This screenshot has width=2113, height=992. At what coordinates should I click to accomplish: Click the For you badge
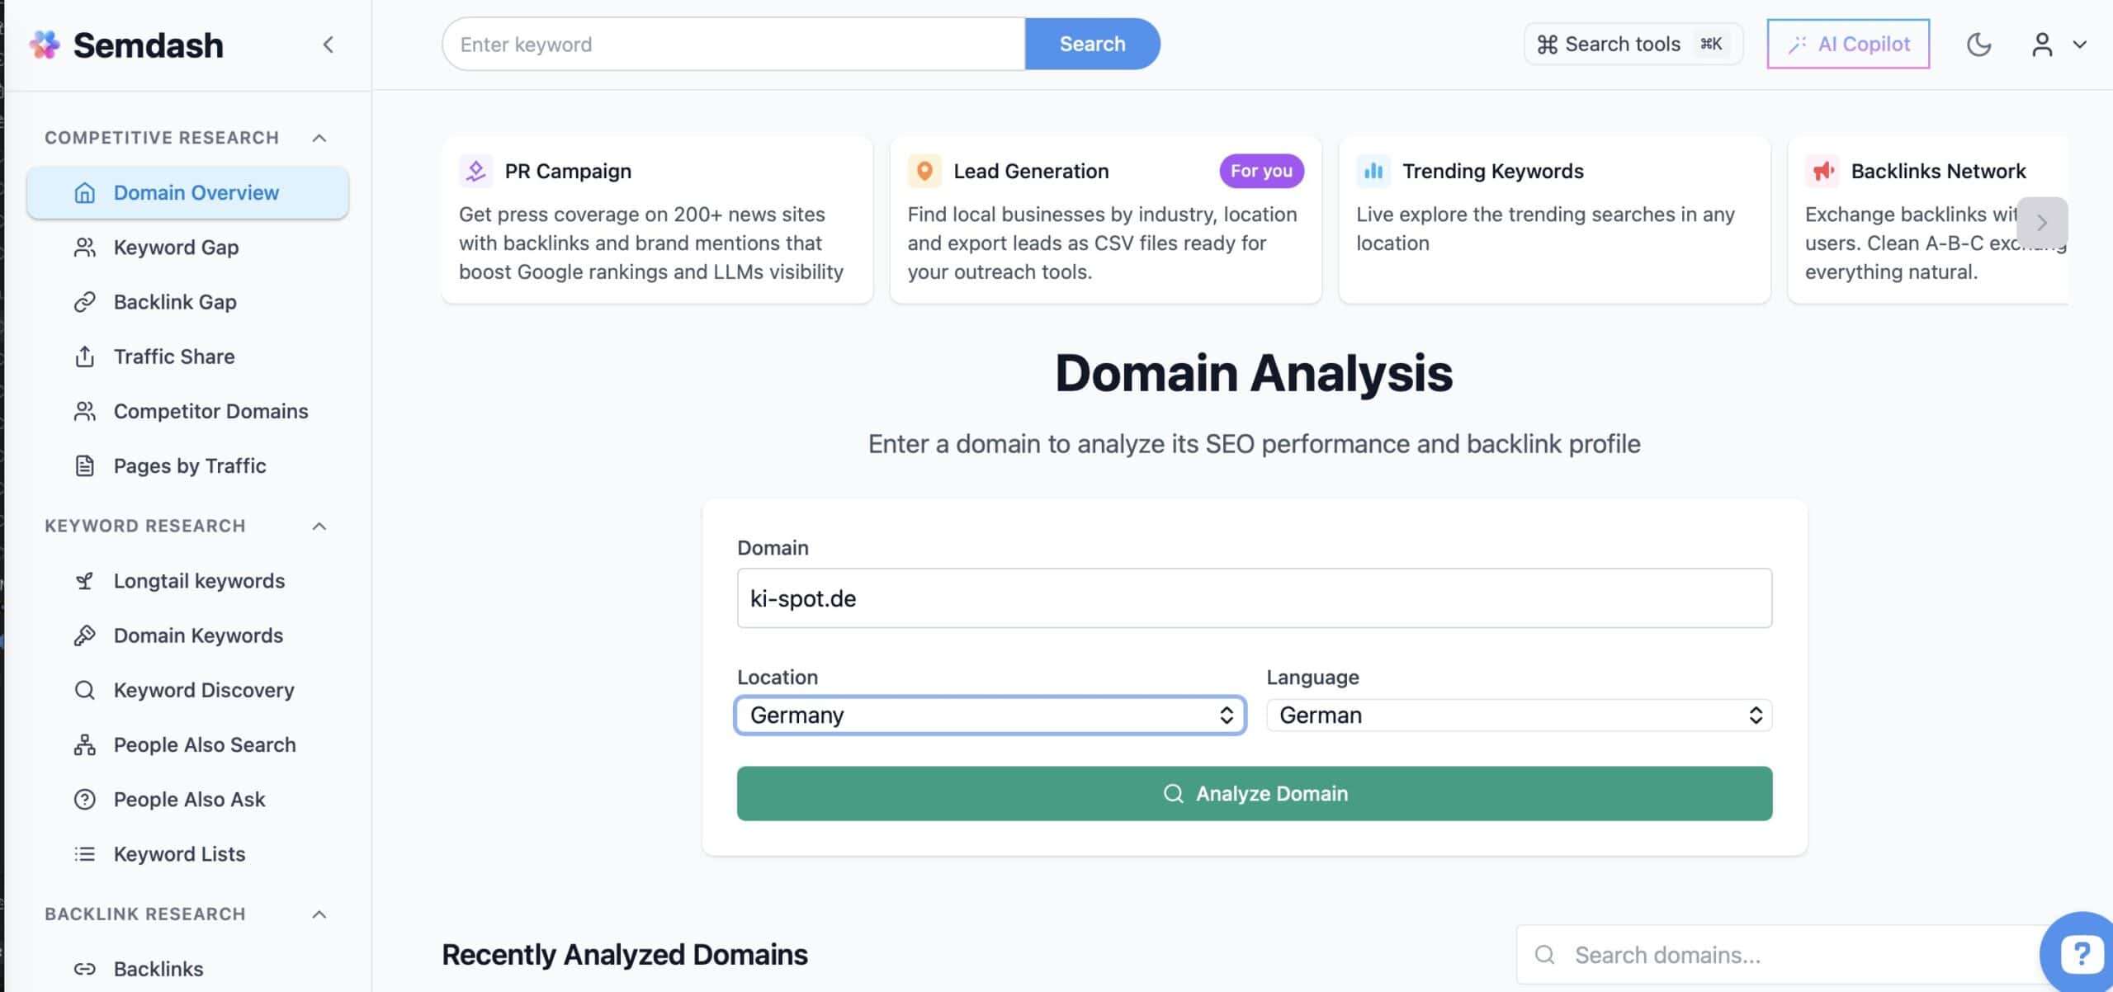1261,171
